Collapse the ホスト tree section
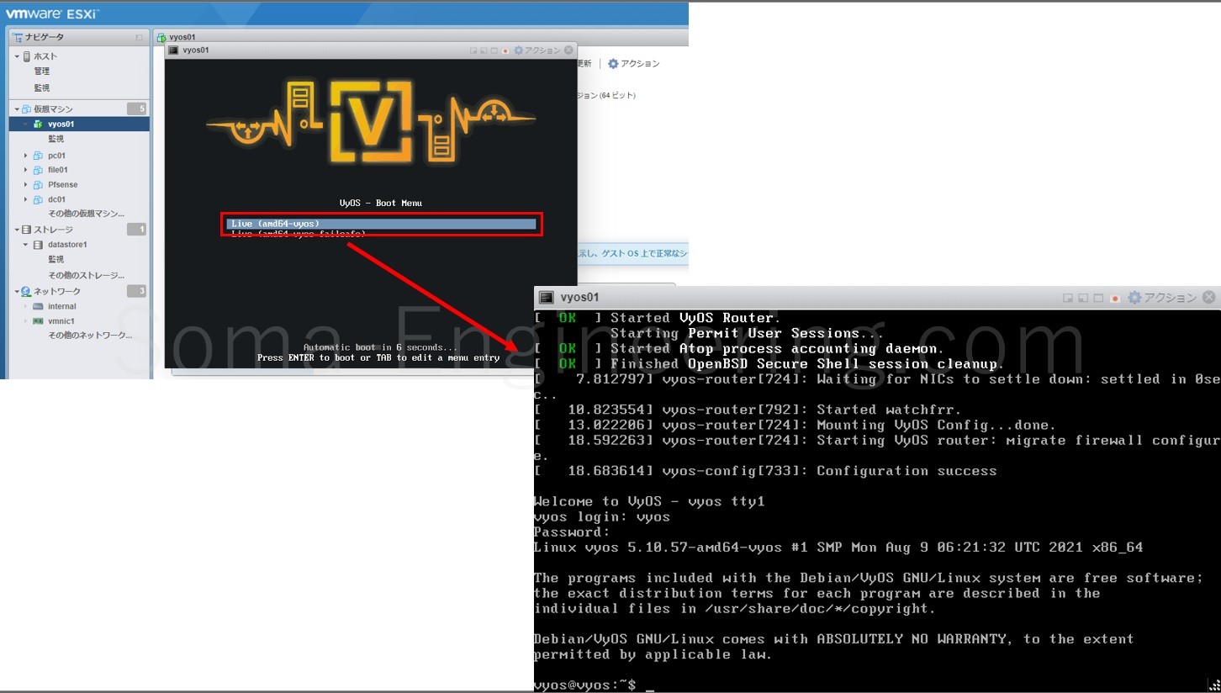This screenshot has width=1221, height=693. click(16, 56)
